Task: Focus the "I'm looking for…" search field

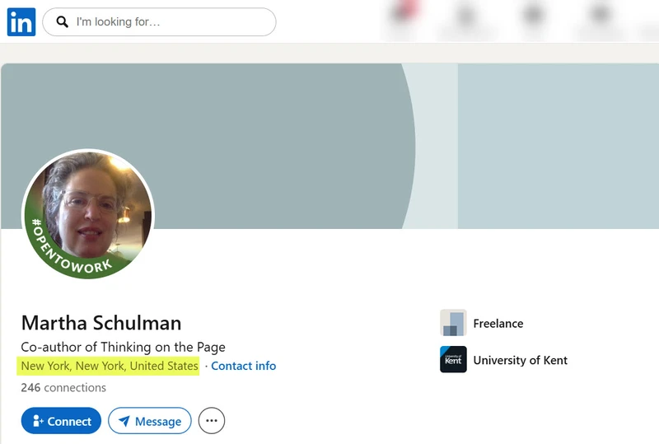Action: (x=159, y=22)
